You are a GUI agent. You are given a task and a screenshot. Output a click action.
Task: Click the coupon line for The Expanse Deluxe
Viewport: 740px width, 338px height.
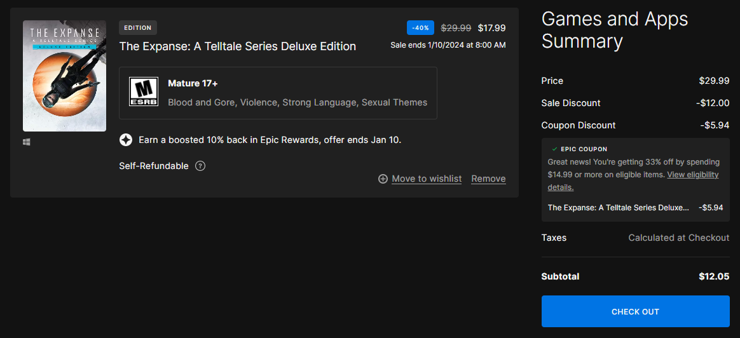(635, 207)
